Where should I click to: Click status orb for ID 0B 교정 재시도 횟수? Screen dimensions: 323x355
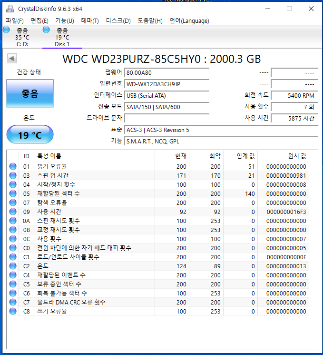[x=13, y=230]
